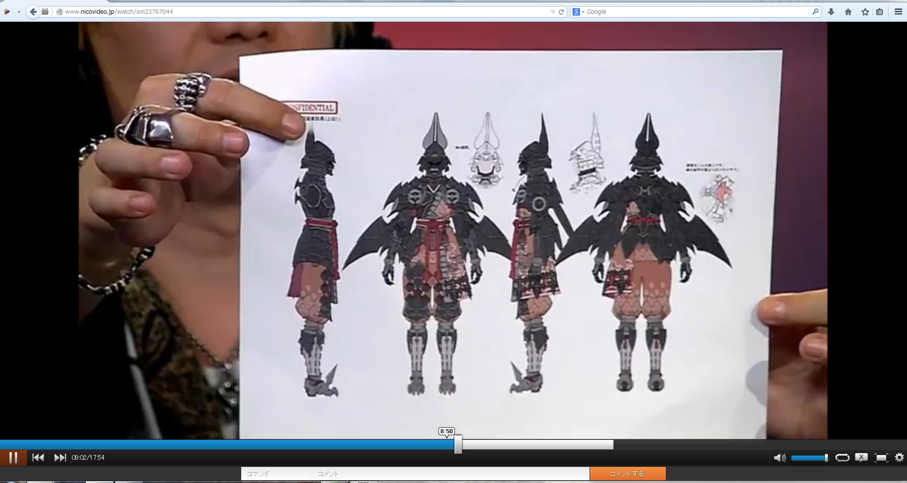Focus the コメント comment input field

point(450,474)
